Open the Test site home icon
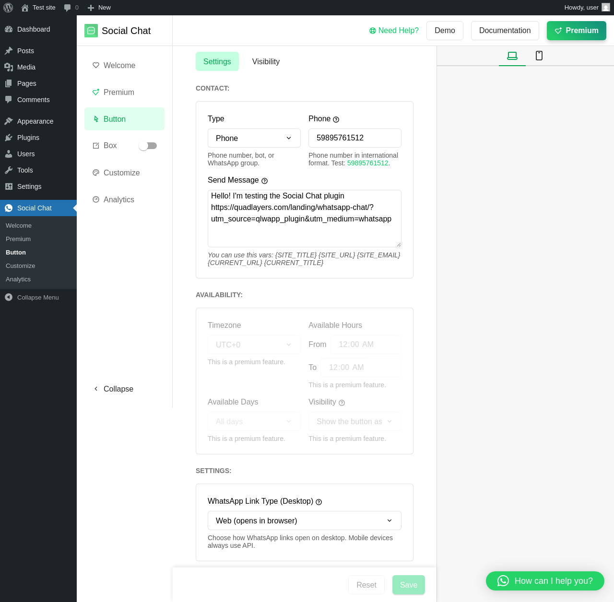The image size is (614, 602). pos(25,8)
